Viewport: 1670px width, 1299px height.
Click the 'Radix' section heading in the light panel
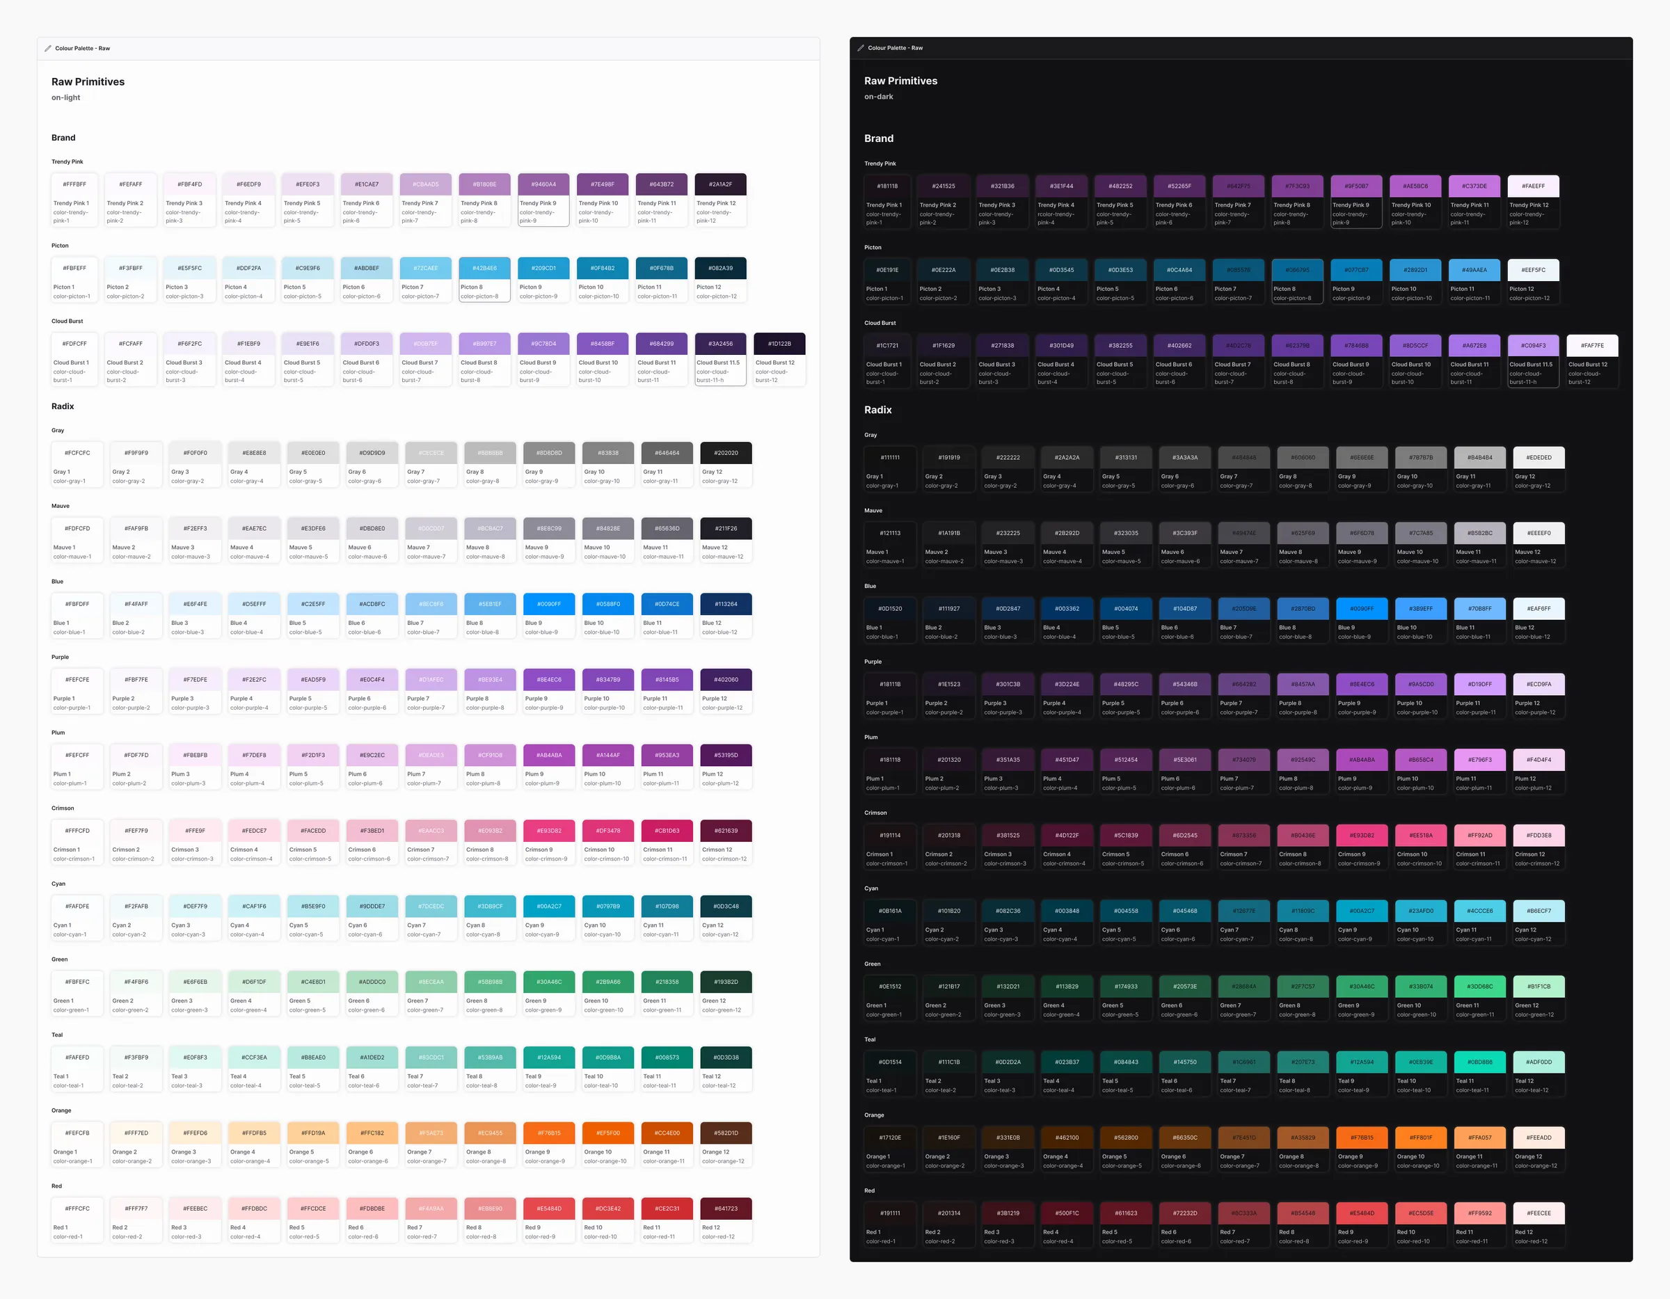coord(63,406)
